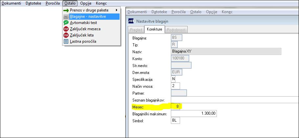Switch to the Podrobnosti tab

176,30
